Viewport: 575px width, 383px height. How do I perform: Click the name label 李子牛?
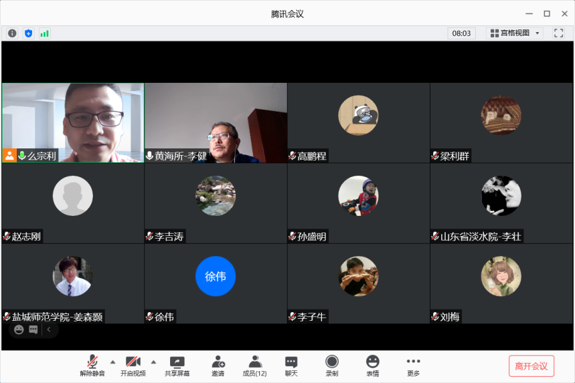click(312, 317)
